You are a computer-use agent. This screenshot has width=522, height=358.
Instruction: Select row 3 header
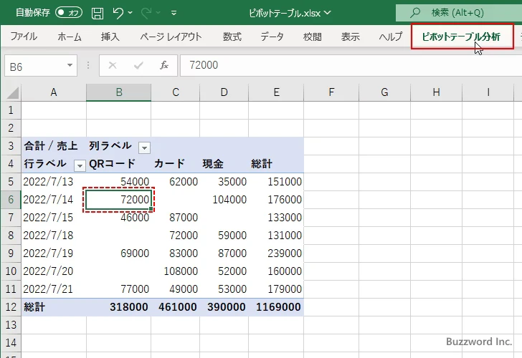11,146
